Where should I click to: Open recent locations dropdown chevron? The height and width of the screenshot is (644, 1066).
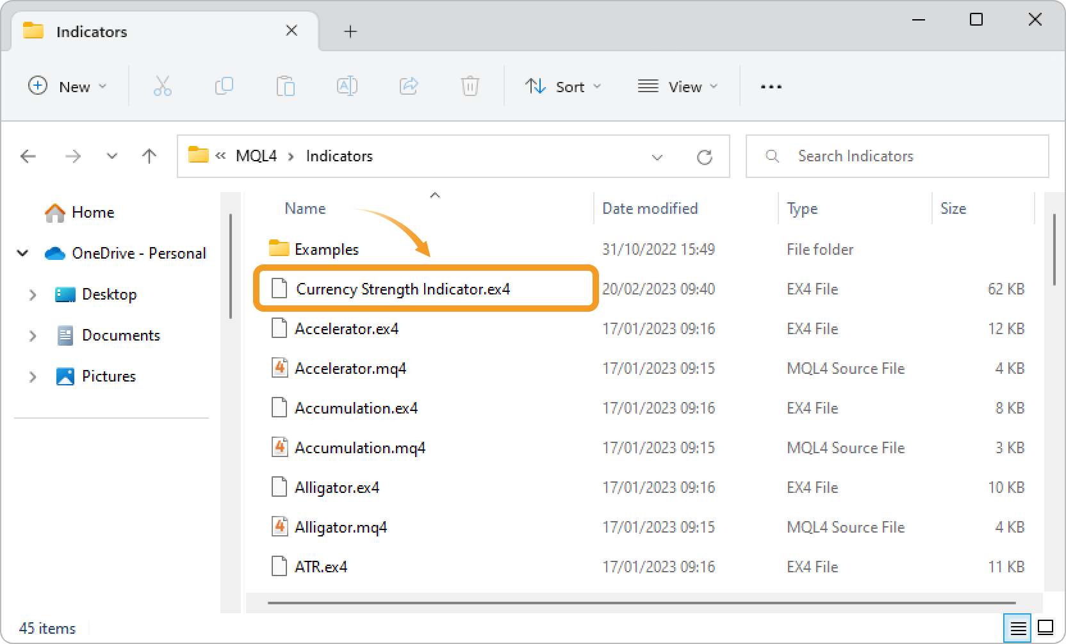(x=112, y=156)
